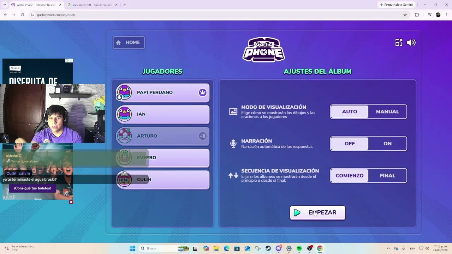Open File Explorer from the taskbar
This screenshot has height=254, width=452.
[x=216, y=248]
